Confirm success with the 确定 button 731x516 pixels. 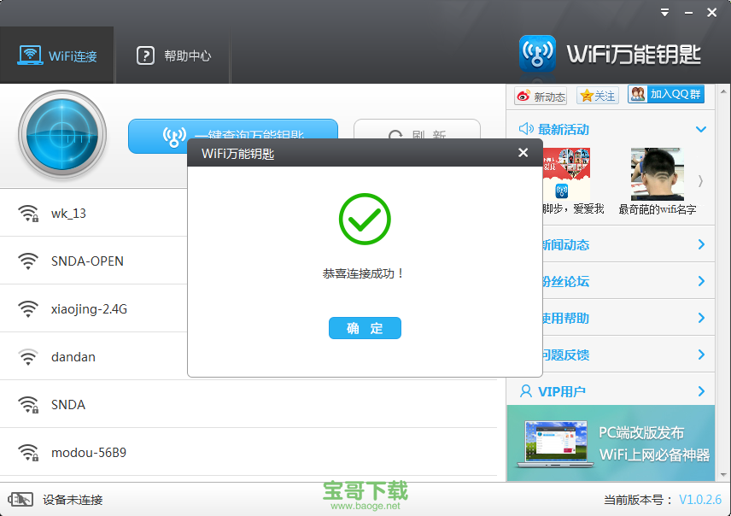[365, 328]
